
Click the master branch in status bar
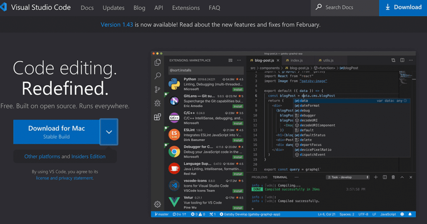[x=161, y=214]
